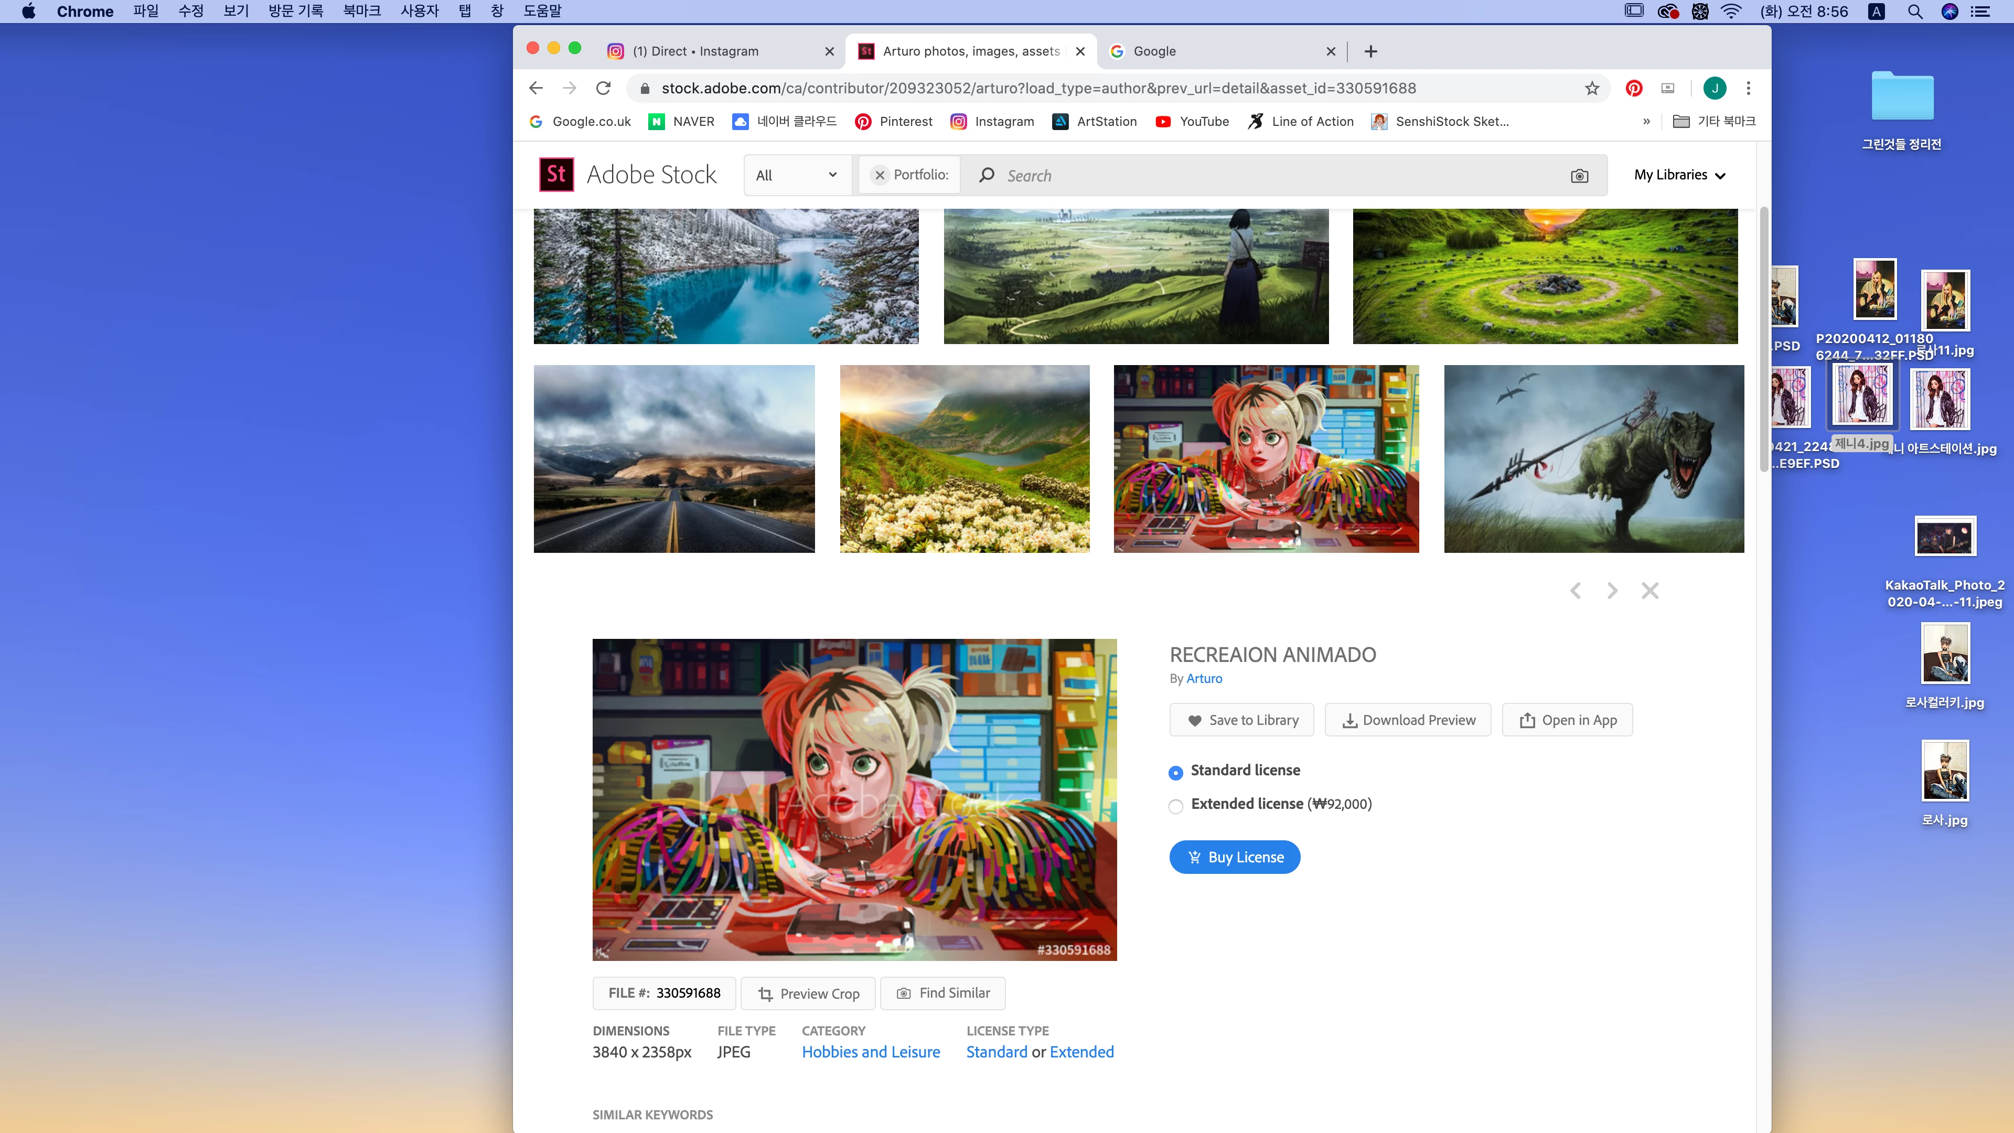The width and height of the screenshot is (2014, 1133).
Task: Expand the All category dropdown
Action: click(796, 175)
